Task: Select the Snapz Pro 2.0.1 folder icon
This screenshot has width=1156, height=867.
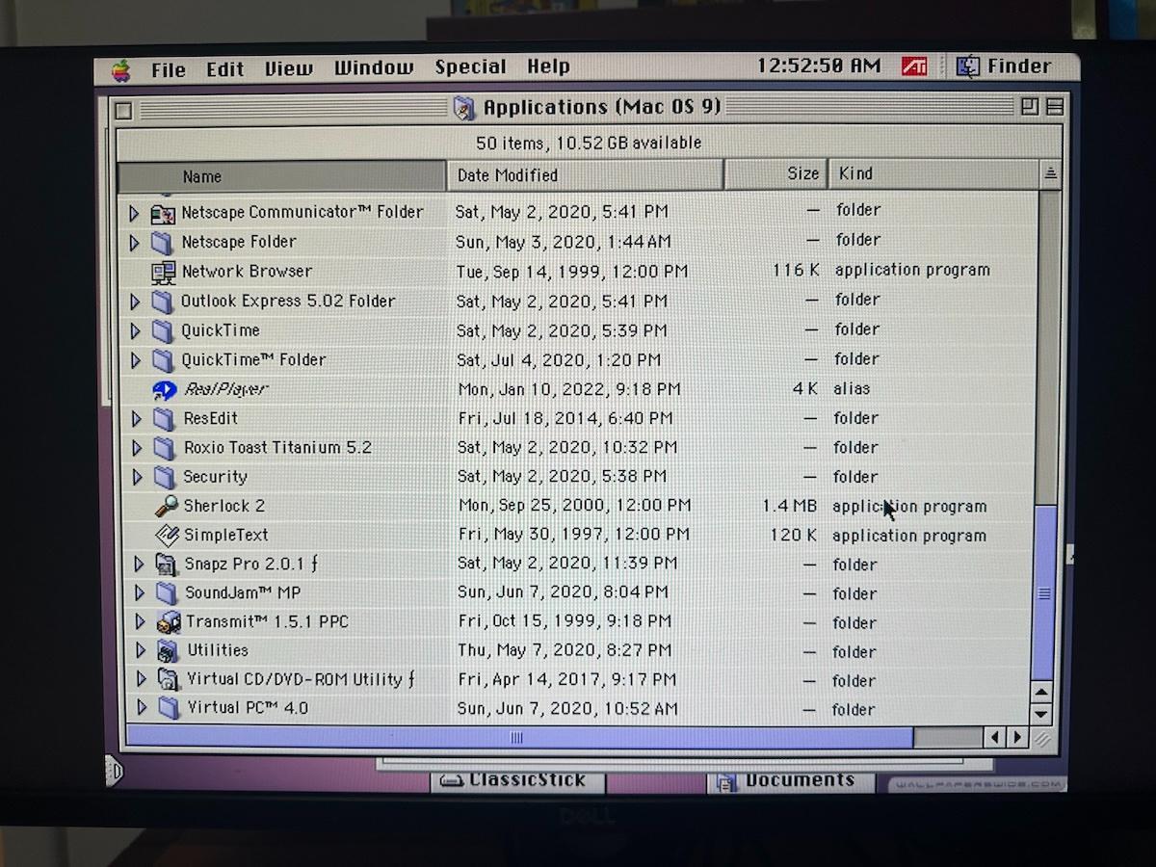Action: (167, 565)
